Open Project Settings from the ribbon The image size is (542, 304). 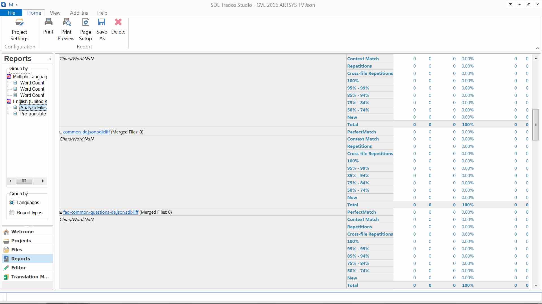pyautogui.click(x=19, y=30)
